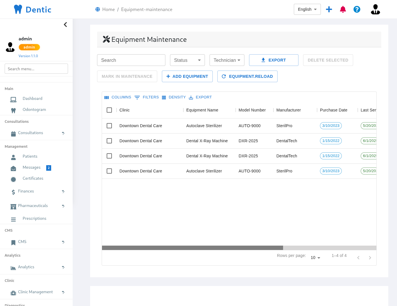Click the Dentic tooth logo
The height and width of the screenshot is (306, 397).
point(18,9)
